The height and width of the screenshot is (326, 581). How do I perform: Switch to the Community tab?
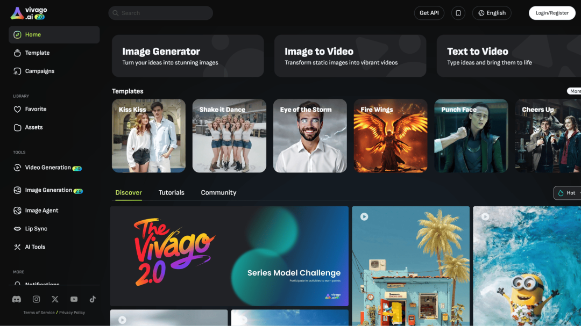[x=218, y=193]
